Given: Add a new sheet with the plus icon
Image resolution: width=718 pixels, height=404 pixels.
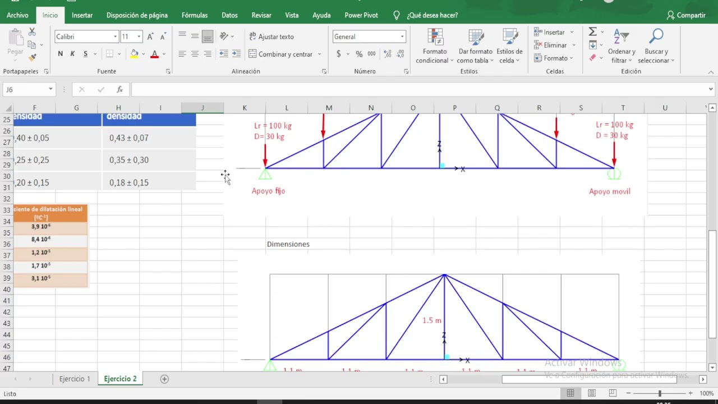Looking at the screenshot, I should (x=164, y=379).
